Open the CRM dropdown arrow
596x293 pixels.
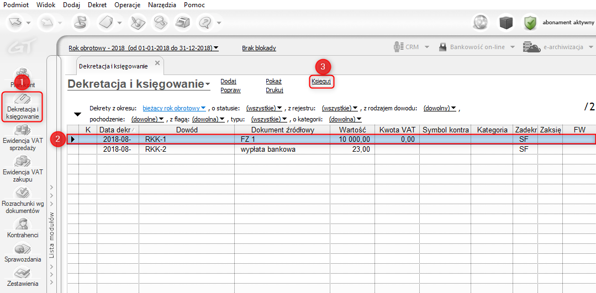(427, 47)
